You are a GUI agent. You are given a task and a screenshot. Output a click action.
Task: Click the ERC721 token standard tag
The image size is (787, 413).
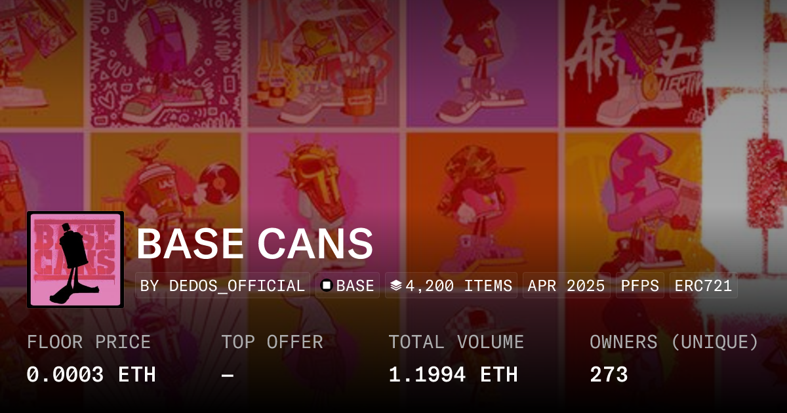[x=703, y=286]
